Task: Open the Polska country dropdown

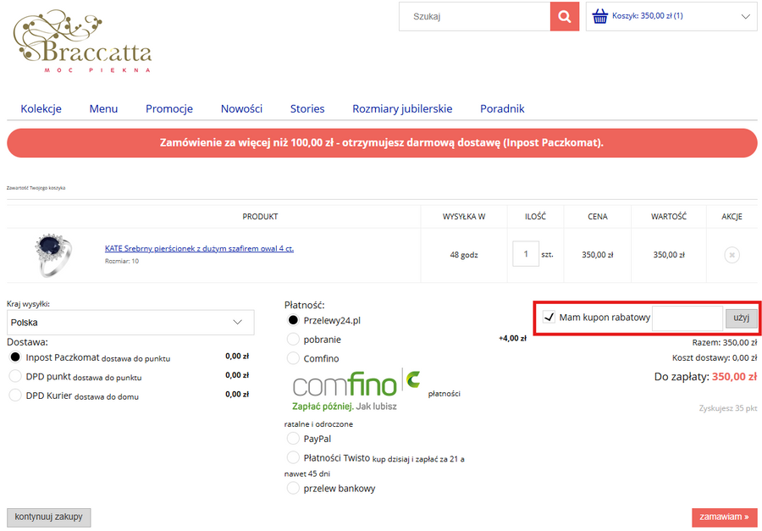Action: (x=130, y=322)
